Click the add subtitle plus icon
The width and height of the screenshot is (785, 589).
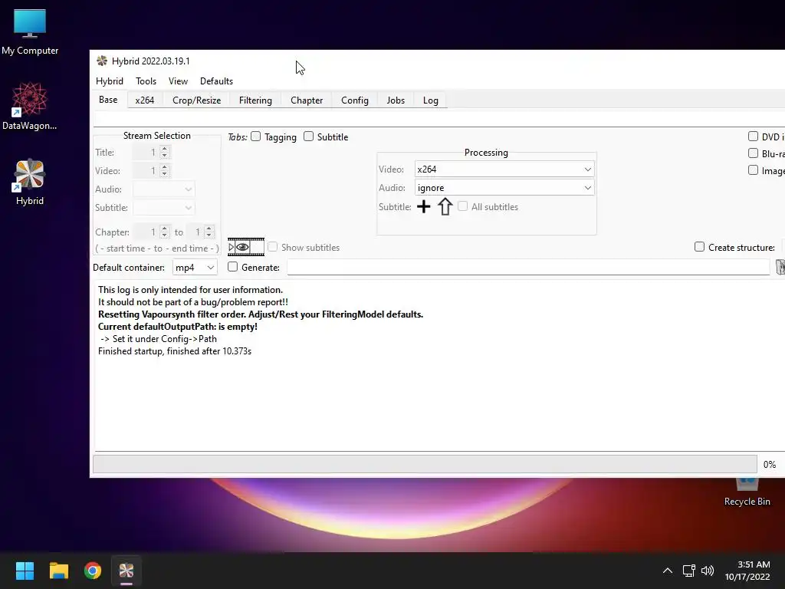point(423,206)
